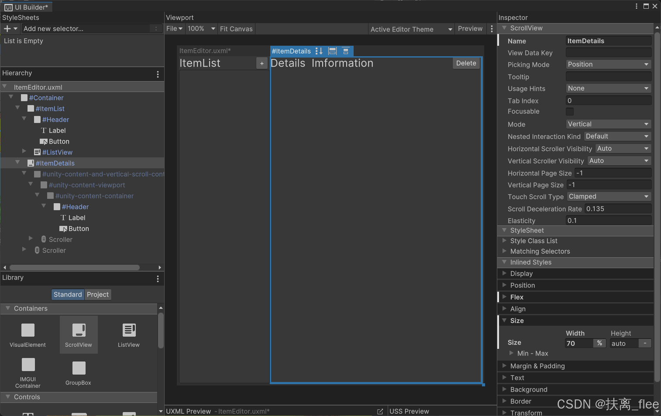Click the align items stretch icon beside #ItemDetails
The height and width of the screenshot is (416, 661).
pyautogui.click(x=332, y=51)
